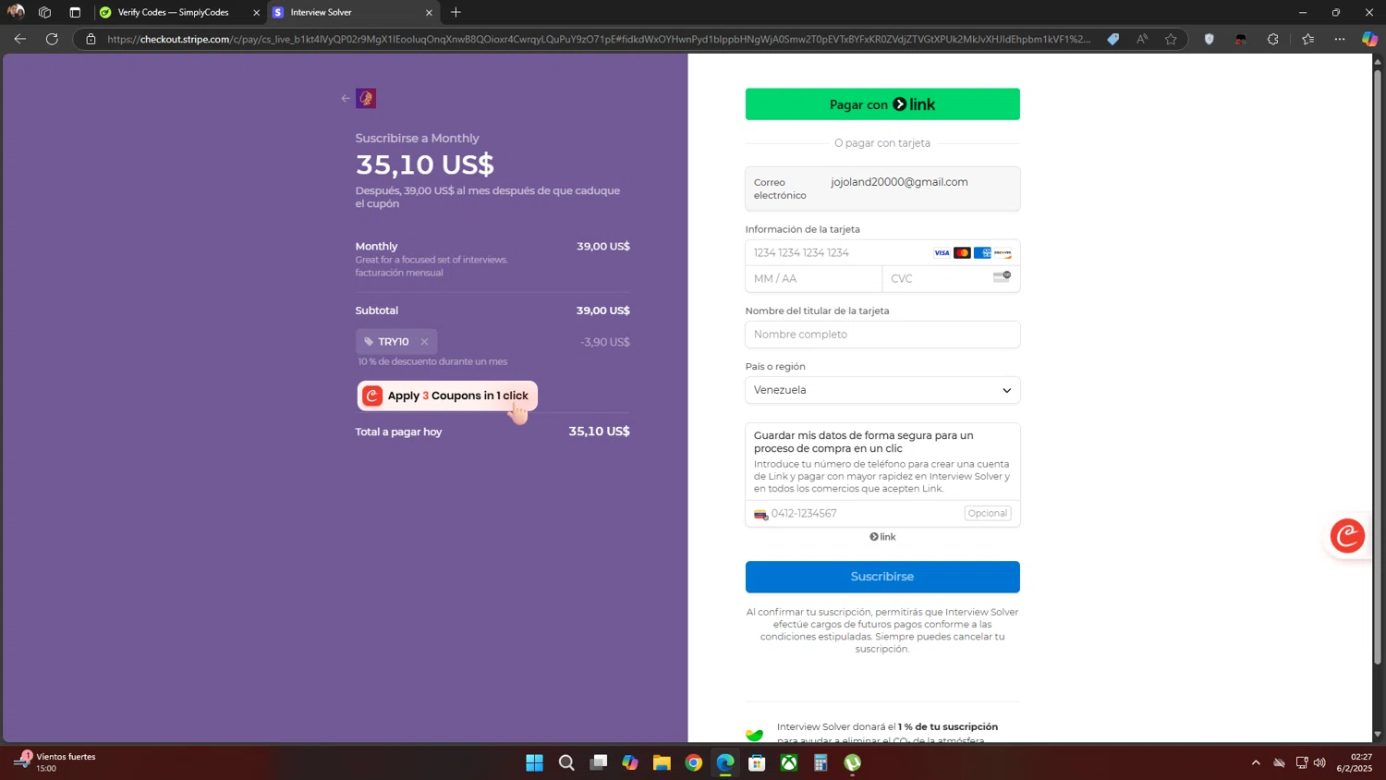Image resolution: width=1386 pixels, height=780 pixels.
Task: Add this page to favorites
Action: (1172, 39)
